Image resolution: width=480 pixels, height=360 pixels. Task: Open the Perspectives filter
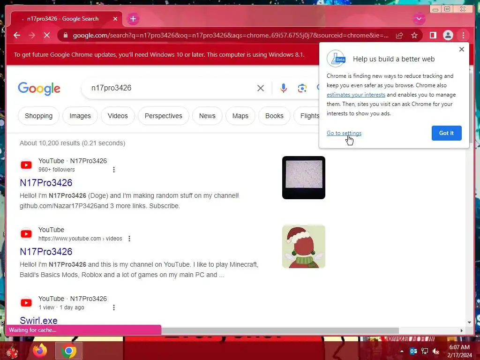(x=164, y=116)
